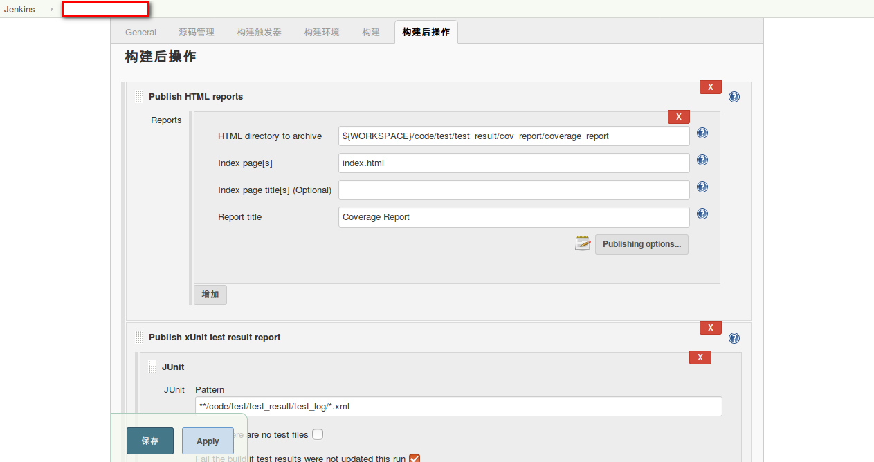Select the 构建环境 tab
The width and height of the screenshot is (874, 462).
coord(322,32)
